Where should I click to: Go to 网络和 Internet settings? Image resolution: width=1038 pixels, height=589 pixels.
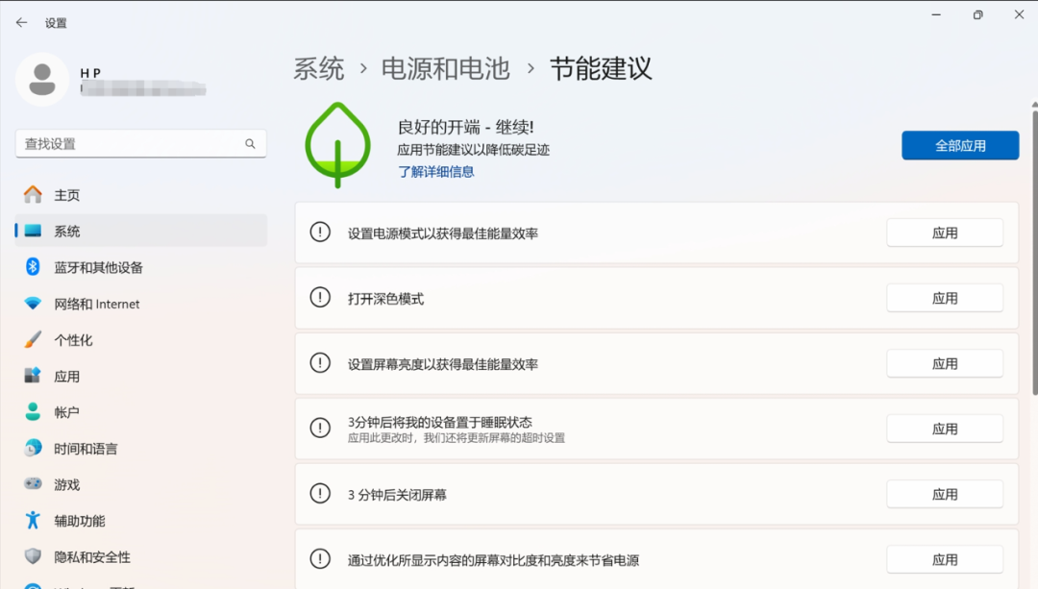(x=141, y=304)
